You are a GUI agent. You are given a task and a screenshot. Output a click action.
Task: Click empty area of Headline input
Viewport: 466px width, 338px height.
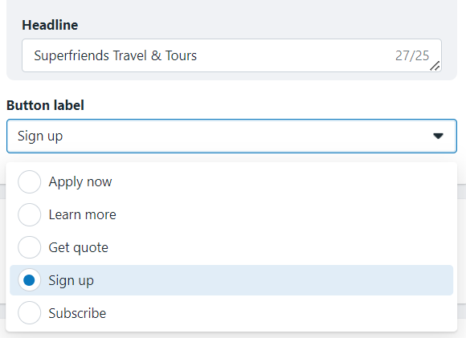click(294, 55)
